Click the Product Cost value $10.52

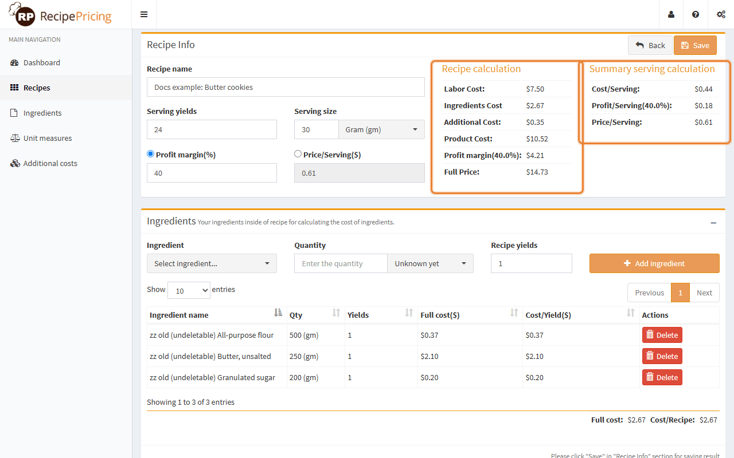(x=537, y=139)
